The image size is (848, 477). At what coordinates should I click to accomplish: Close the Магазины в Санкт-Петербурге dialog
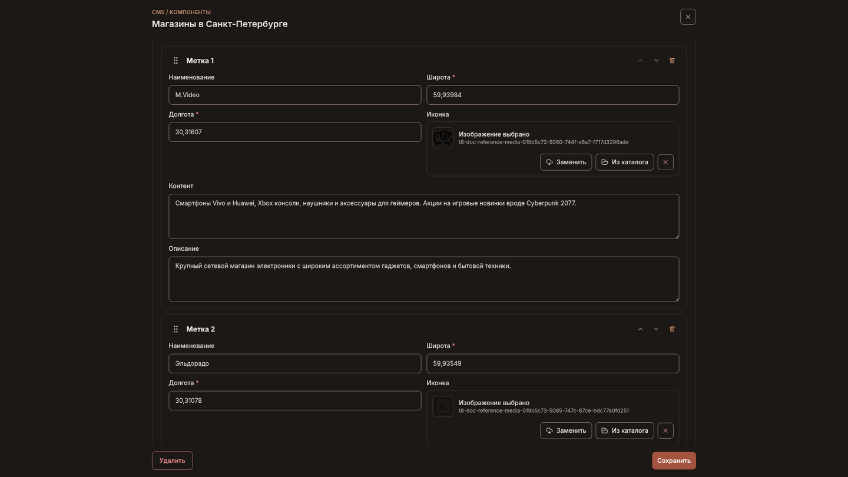pos(688,16)
